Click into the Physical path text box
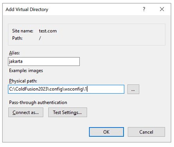 (66, 89)
